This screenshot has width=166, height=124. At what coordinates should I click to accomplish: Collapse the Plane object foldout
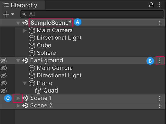click(25, 83)
